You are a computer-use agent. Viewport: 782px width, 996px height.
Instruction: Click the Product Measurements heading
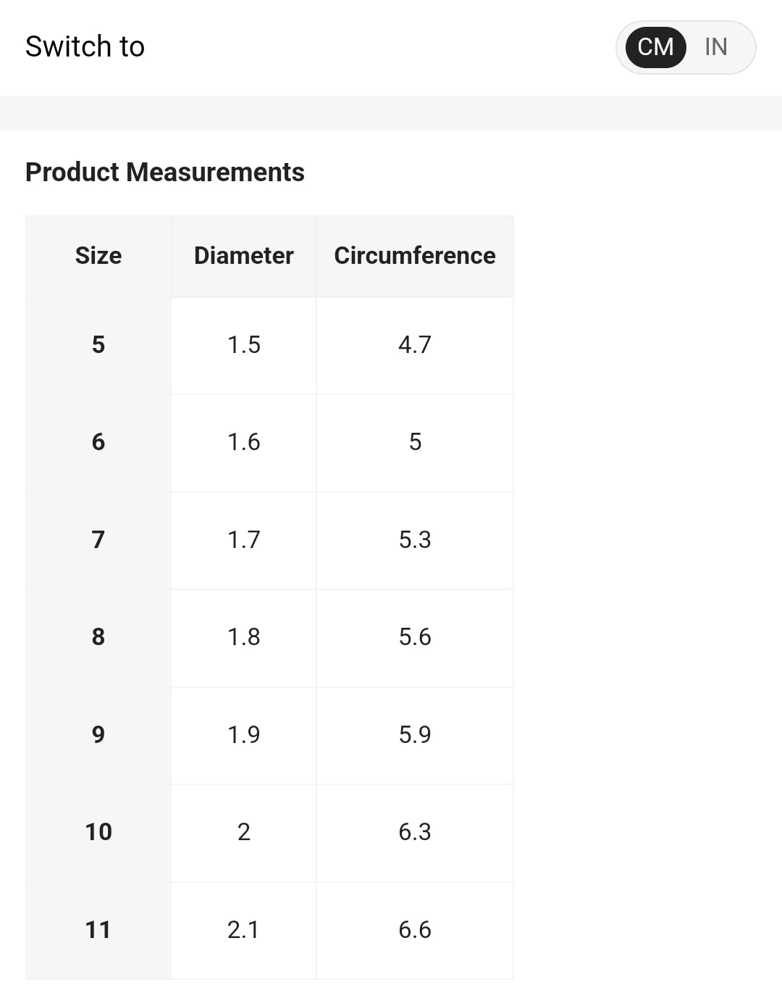pyautogui.click(x=165, y=173)
